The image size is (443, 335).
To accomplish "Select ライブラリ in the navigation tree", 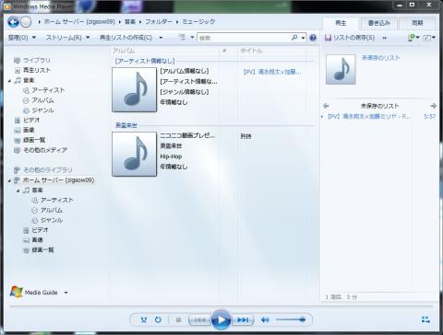I will 37,60.
